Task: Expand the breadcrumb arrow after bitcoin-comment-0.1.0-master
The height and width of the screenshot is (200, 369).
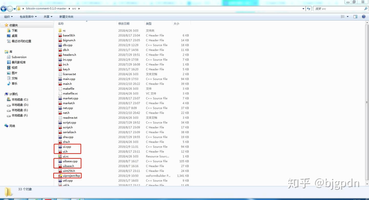Action: tap(69, 8)
